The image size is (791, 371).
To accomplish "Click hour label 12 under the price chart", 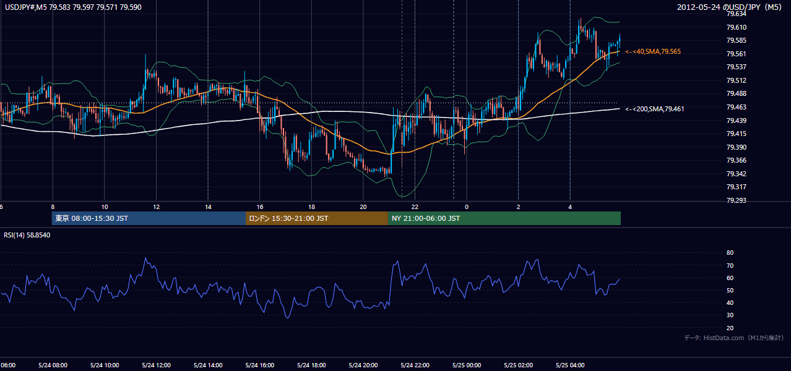I will point(156,207).
